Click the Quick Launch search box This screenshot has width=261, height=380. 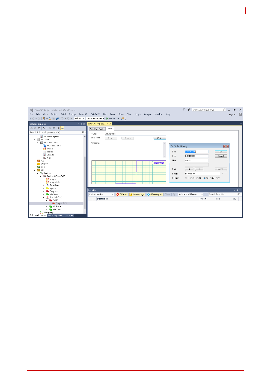[209, 110]
